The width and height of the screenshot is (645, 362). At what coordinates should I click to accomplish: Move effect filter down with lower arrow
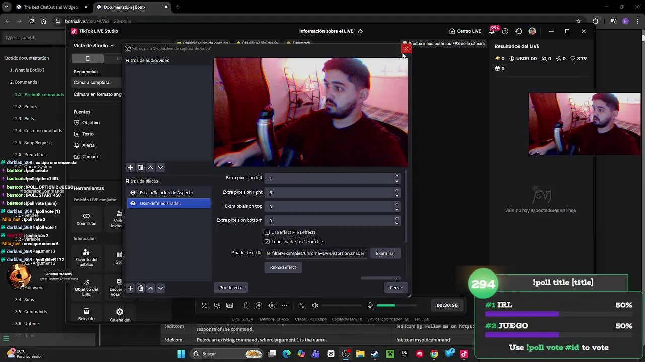160,288
